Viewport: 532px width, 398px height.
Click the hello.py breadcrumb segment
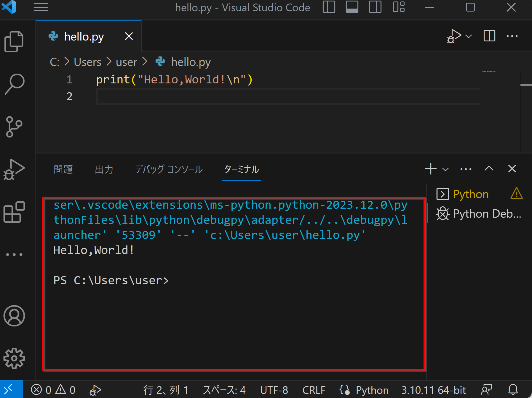[x=191, y=62]
